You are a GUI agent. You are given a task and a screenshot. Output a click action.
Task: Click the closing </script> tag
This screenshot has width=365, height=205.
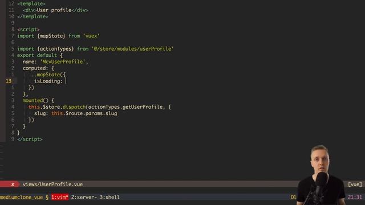[x=30, y=139]
